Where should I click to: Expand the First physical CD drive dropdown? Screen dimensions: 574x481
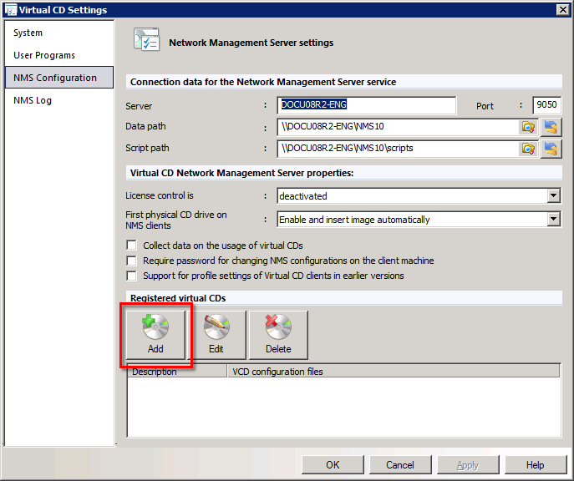pyautogui.click(x=553, y=219)
